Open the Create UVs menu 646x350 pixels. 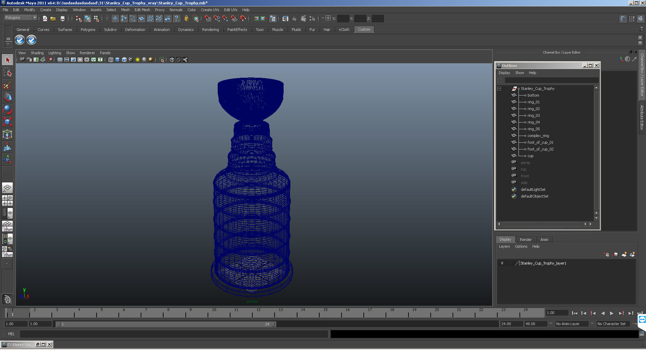pyautogui.click(x=210, y=10)
